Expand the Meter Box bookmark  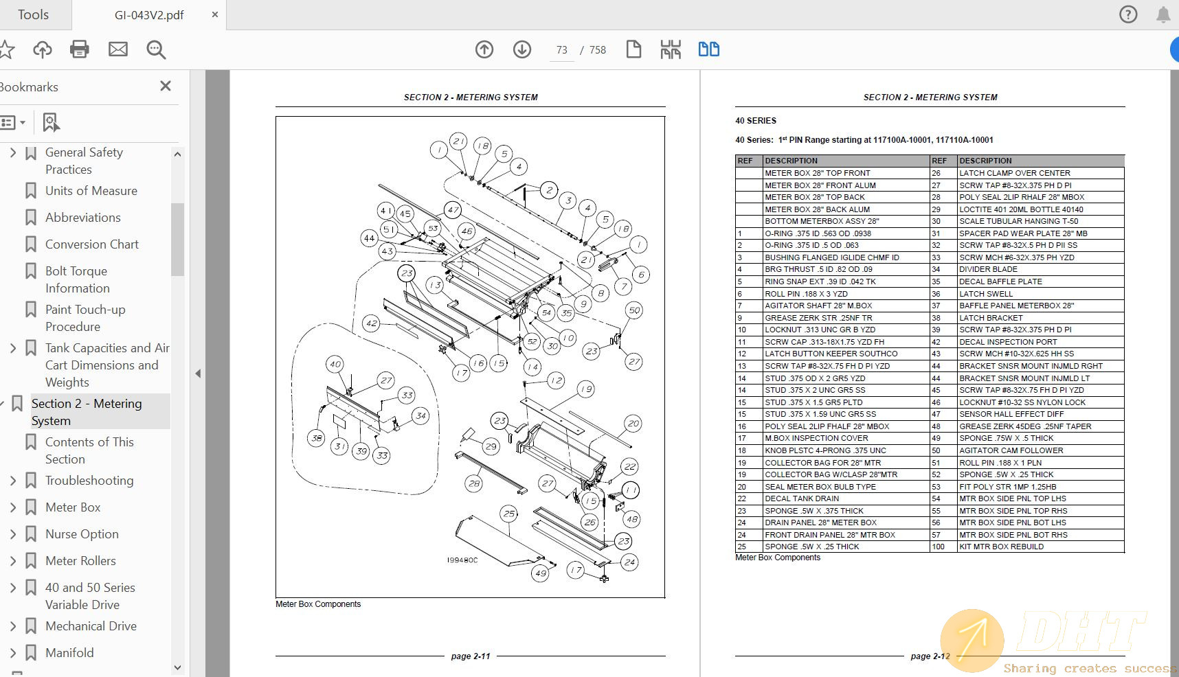[x=12, y=507]
